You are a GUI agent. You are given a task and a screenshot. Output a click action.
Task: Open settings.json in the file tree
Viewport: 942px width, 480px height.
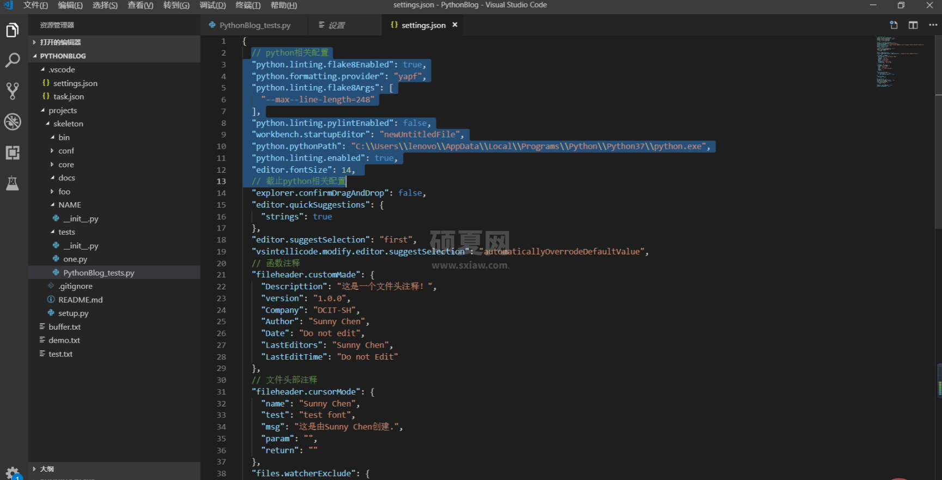coord(114,83)
